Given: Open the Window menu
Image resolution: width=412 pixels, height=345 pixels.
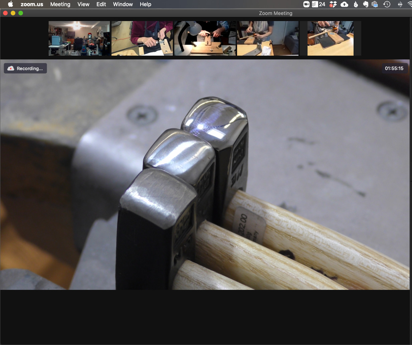Looking at the screenshot, I should [123, 4].
